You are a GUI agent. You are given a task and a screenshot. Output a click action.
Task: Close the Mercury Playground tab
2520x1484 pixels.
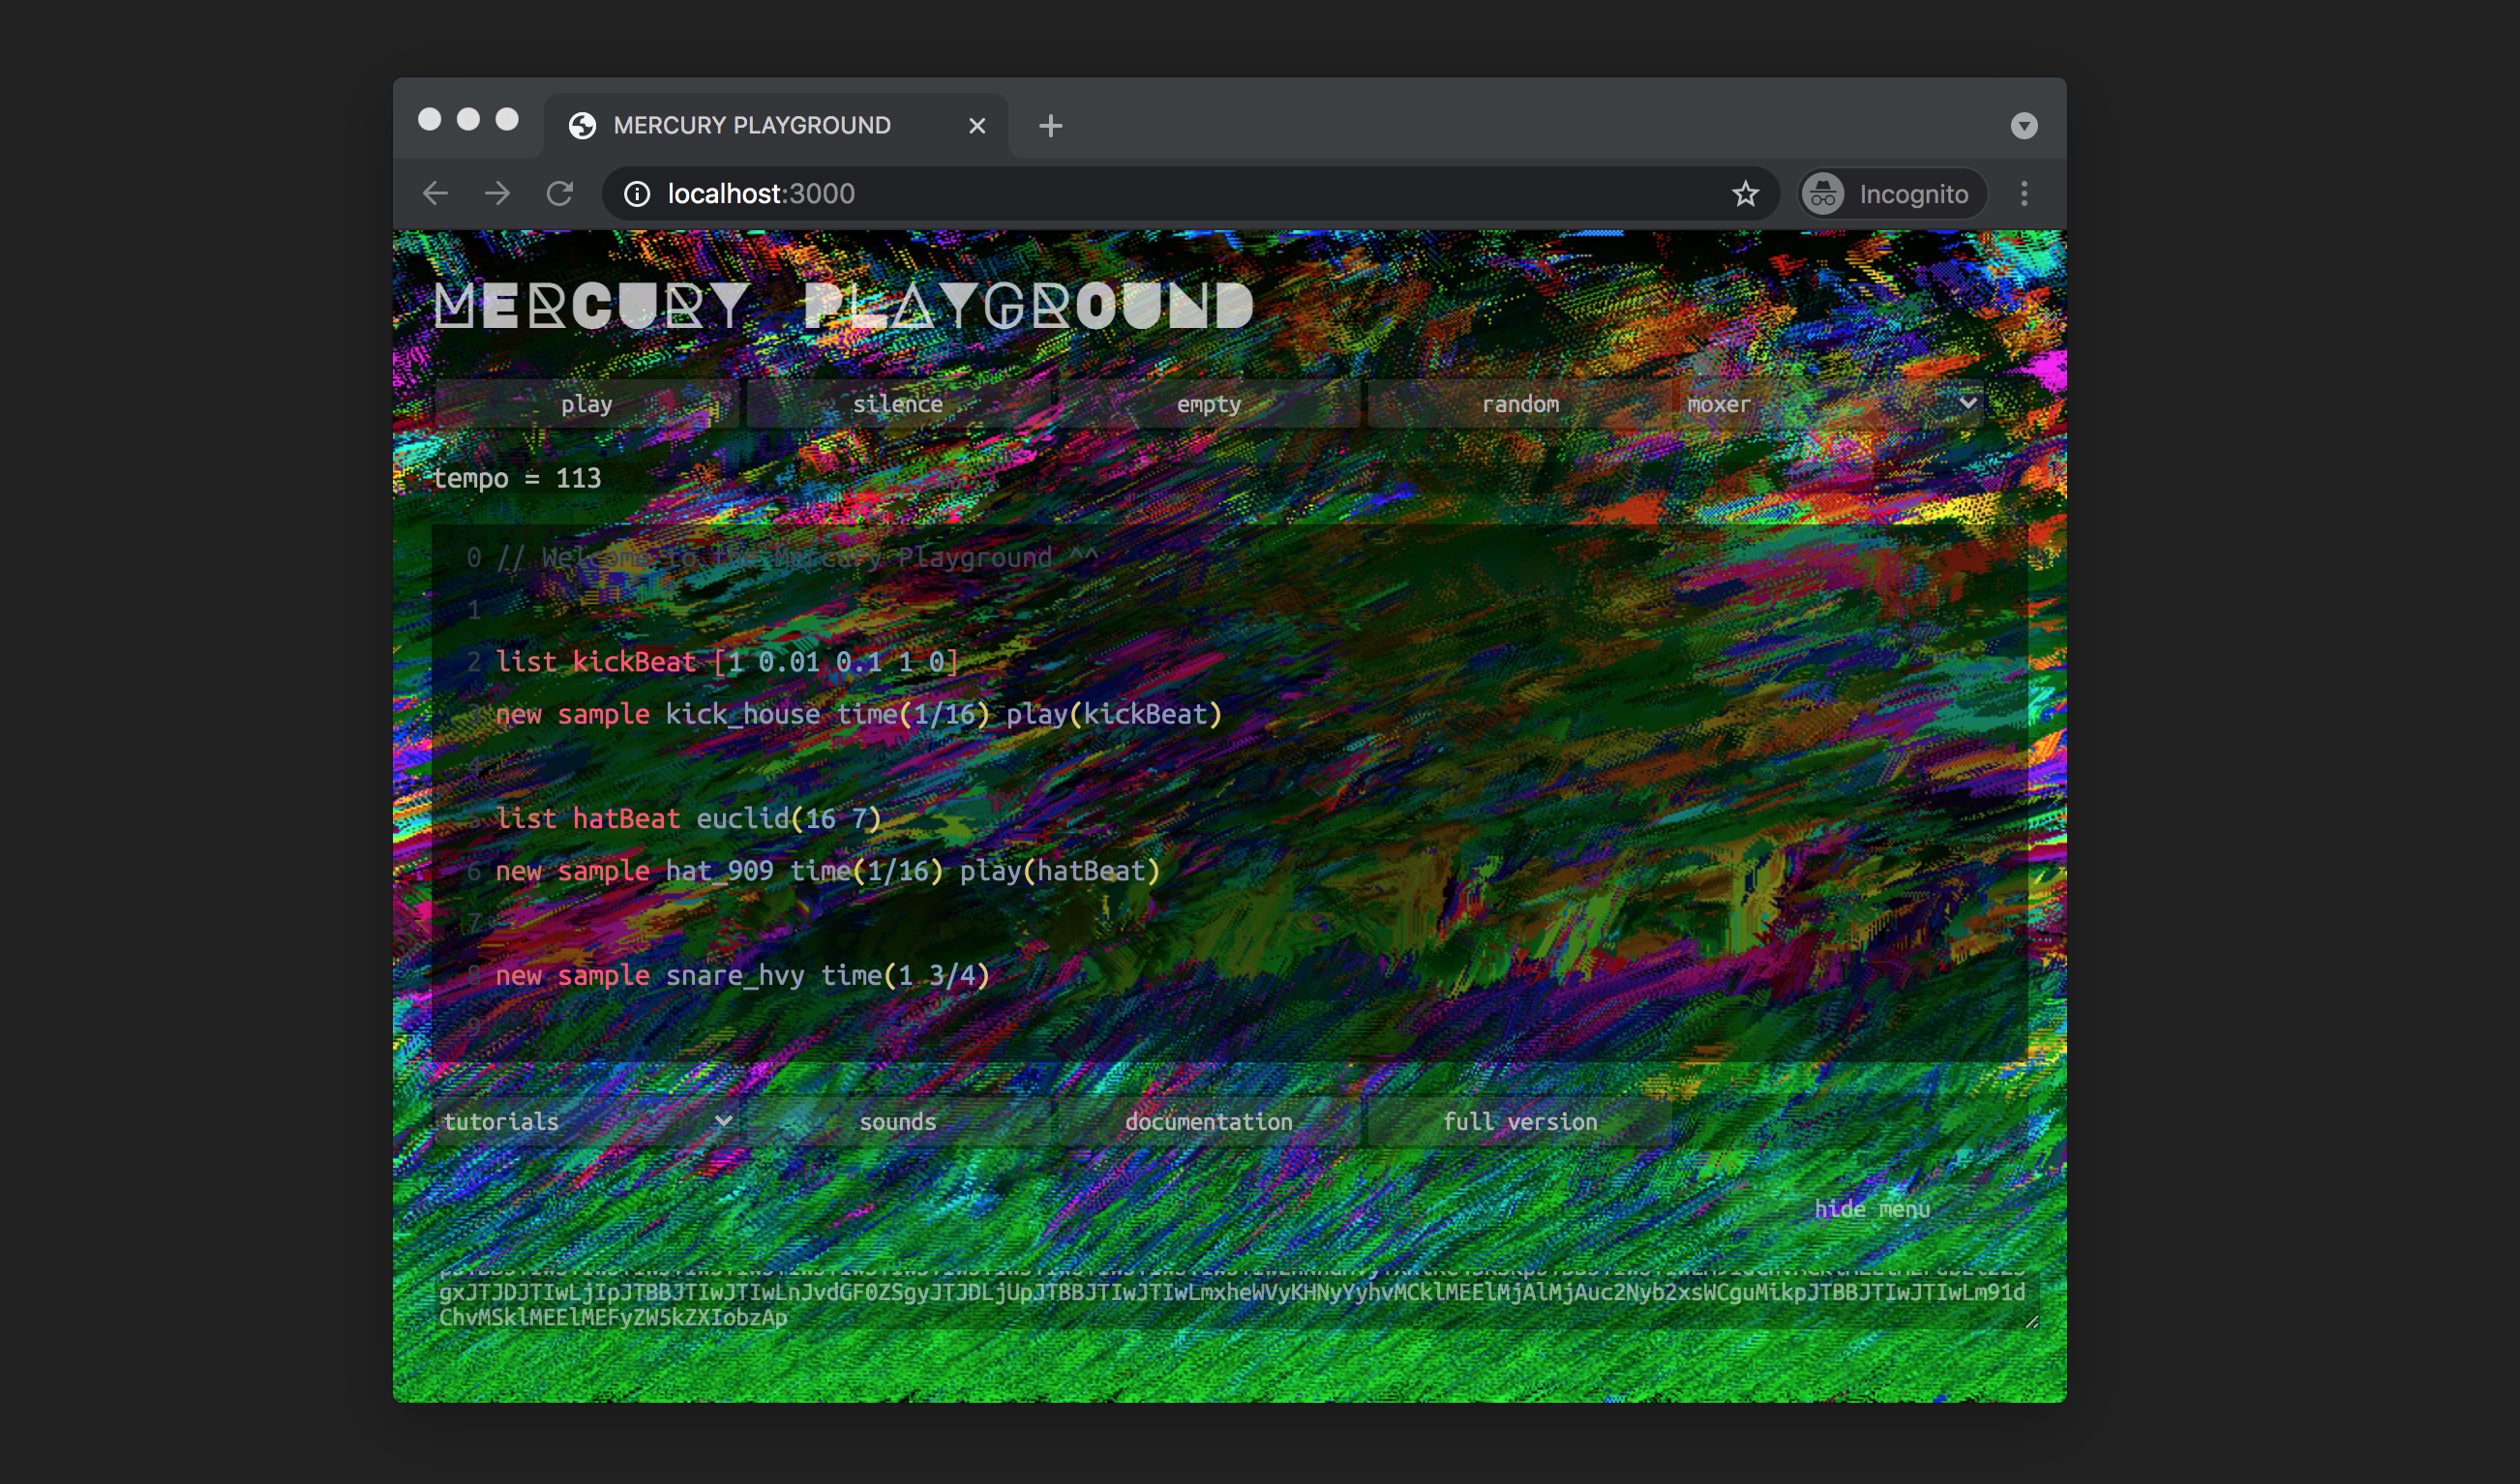(x=977, y=126)
